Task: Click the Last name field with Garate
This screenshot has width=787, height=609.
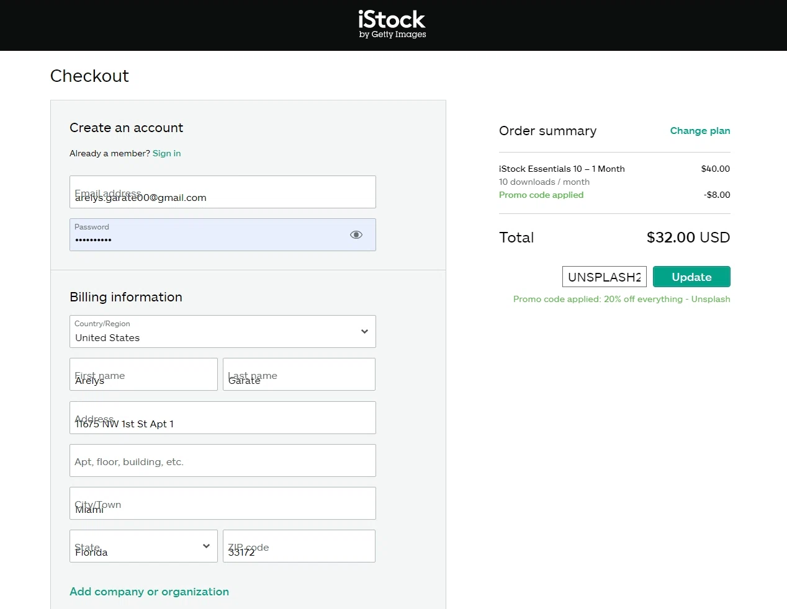Action: pos(299,374)
